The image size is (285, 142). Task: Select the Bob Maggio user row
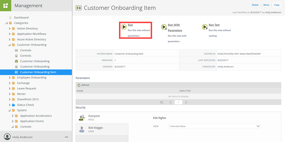[x=102, y=129]
